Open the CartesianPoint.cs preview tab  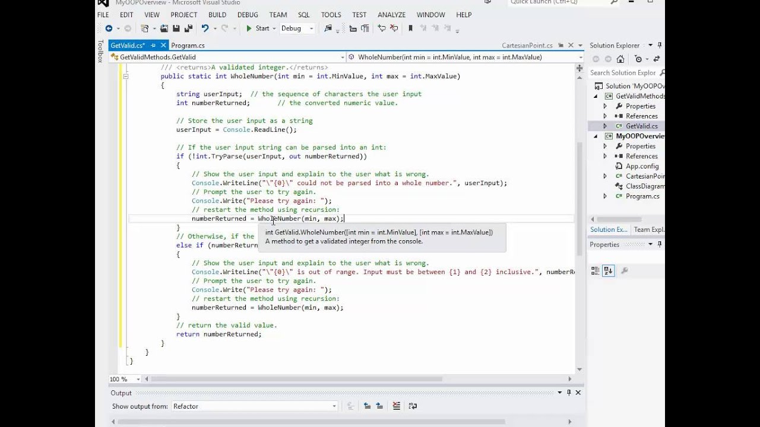[x=527, y=46]
